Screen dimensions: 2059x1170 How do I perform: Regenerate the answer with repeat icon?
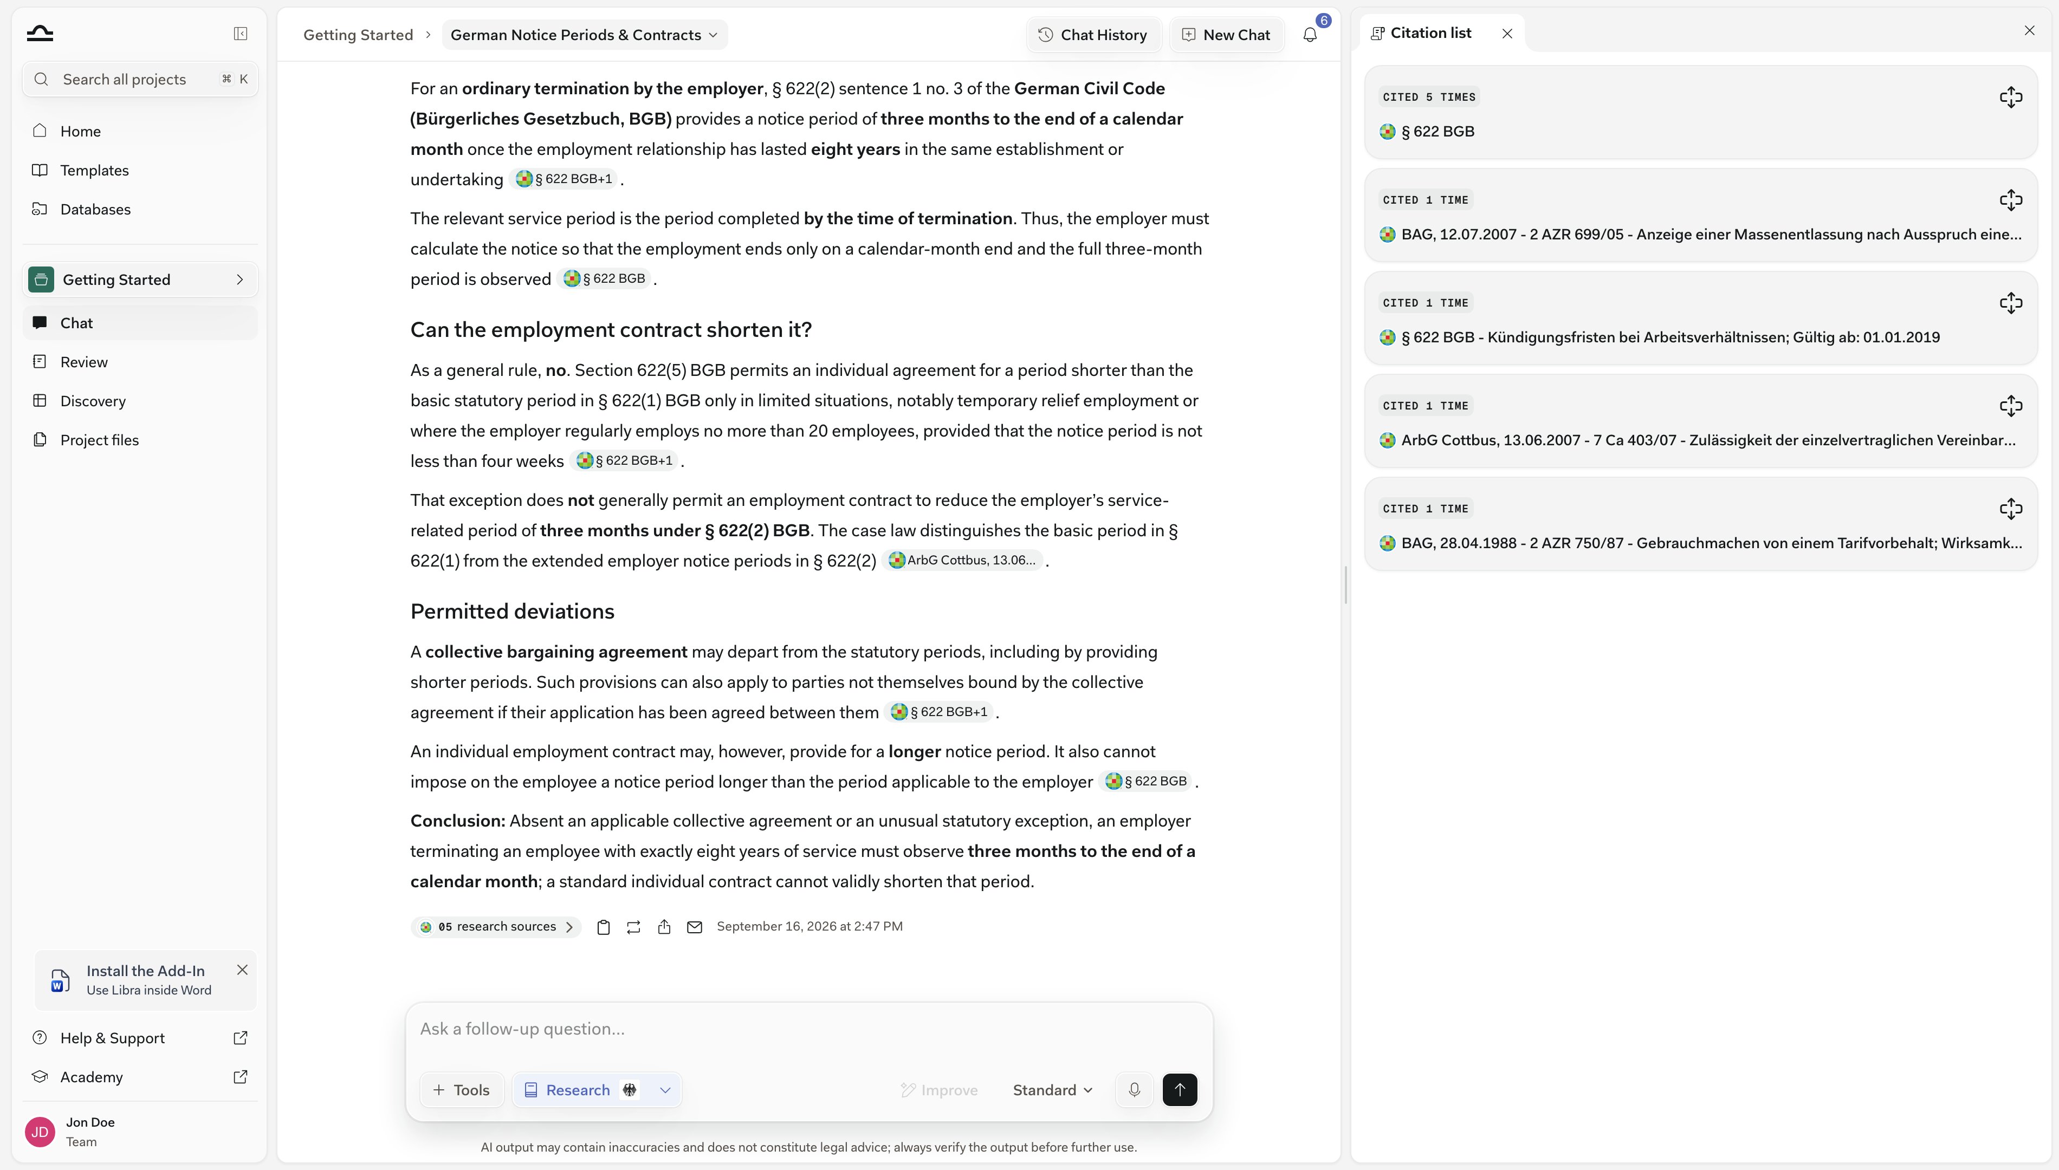(633, 927)
